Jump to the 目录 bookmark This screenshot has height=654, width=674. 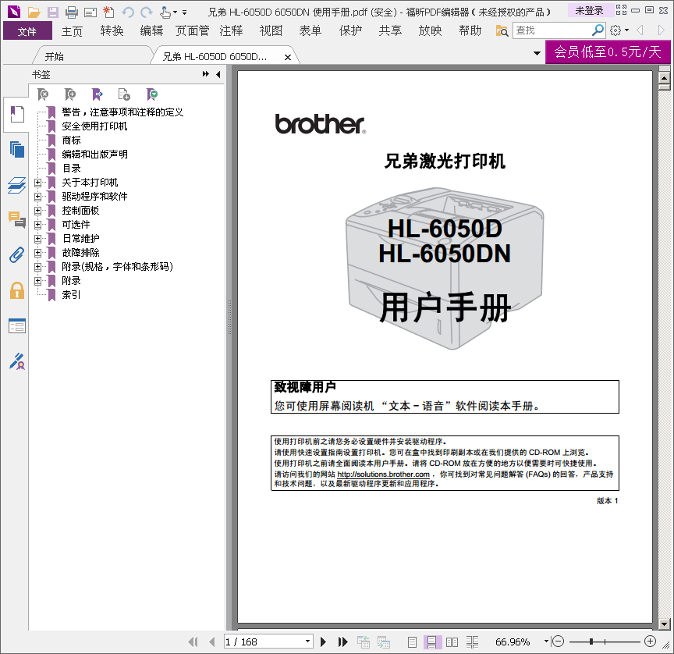pyautogui.click(x=71, y=168)
